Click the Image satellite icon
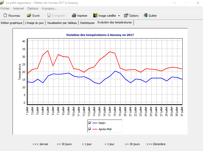Image resolution: width=203 pixels, height=151 pixels. click(x=95, y=16)
